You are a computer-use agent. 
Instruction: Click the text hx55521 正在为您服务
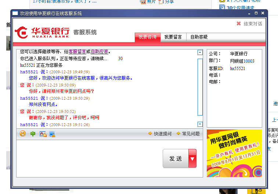(x=41, y=65)
